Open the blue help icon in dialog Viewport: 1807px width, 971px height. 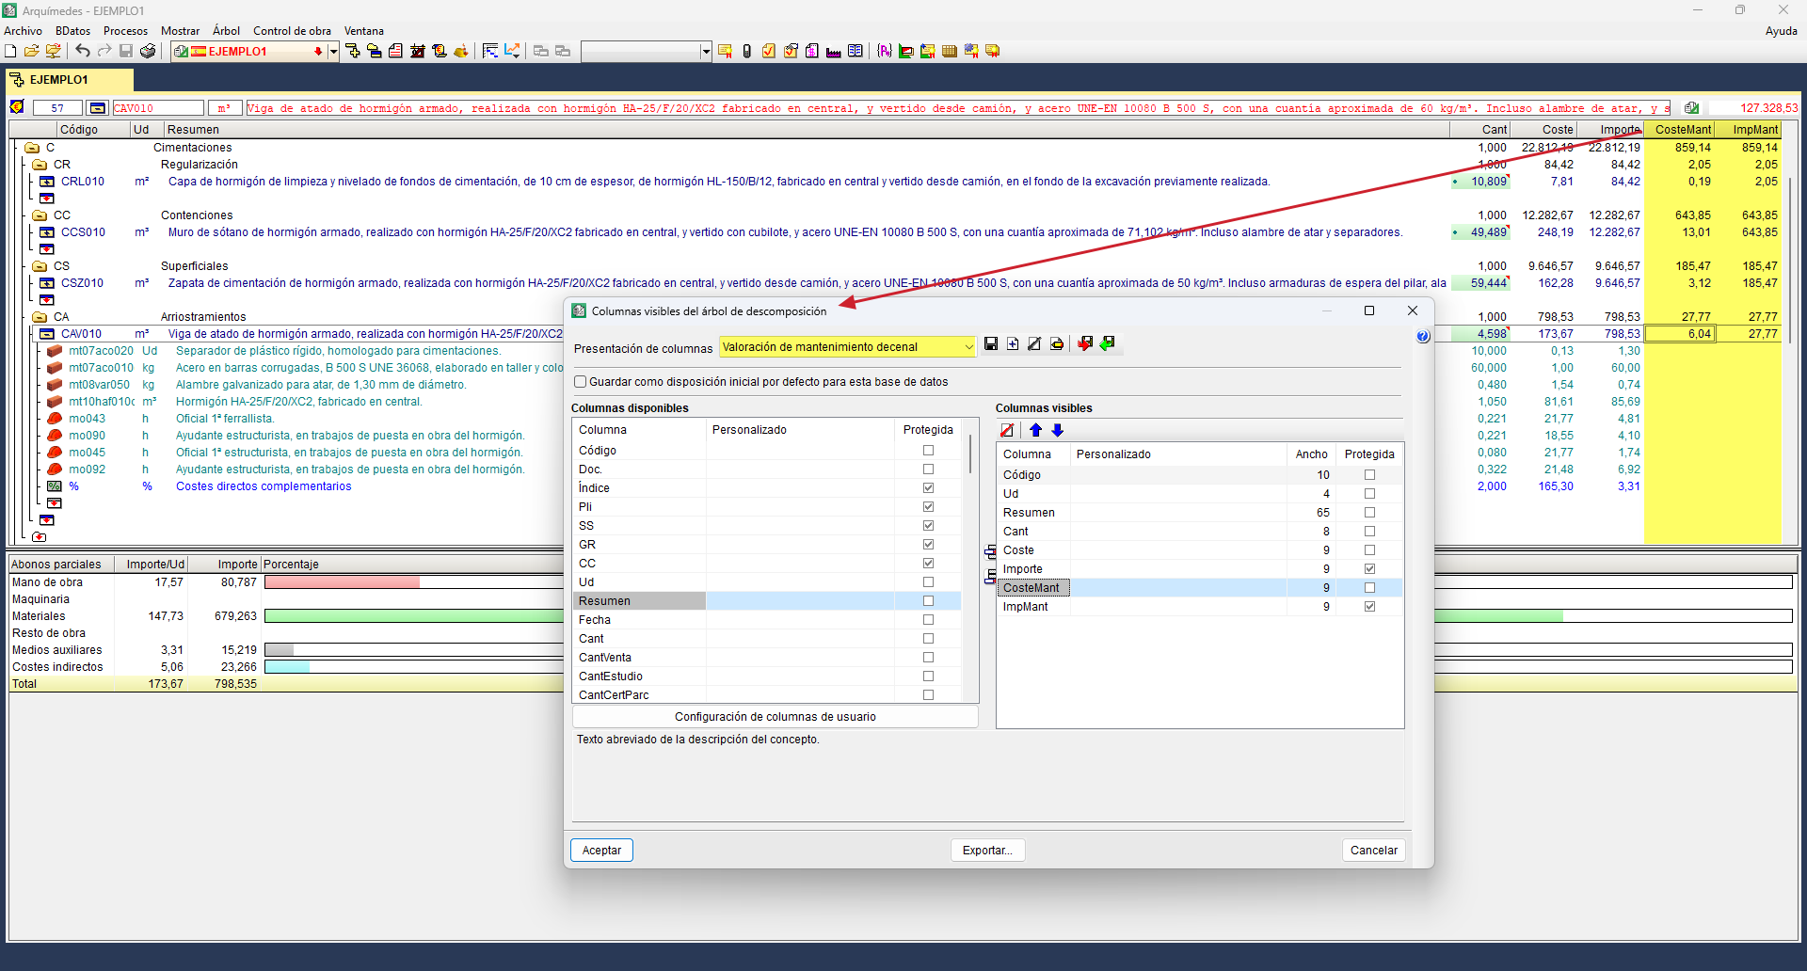click(1423, 337)
